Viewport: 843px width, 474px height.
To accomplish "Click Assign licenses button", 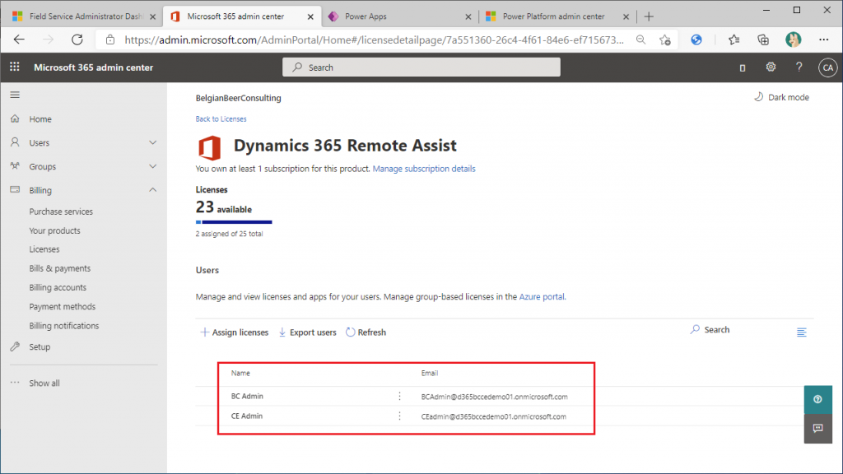I will pyautogui.click(x=234, y=332).
